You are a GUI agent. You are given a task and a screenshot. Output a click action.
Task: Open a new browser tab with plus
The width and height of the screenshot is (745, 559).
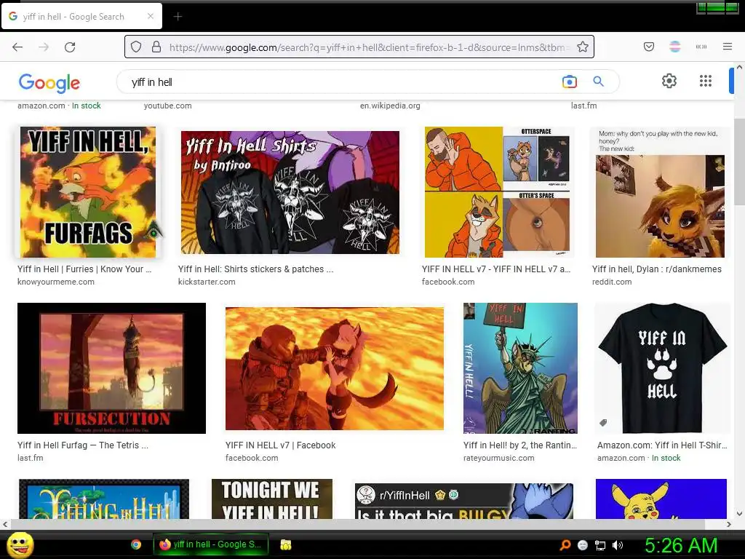point(178,17)
